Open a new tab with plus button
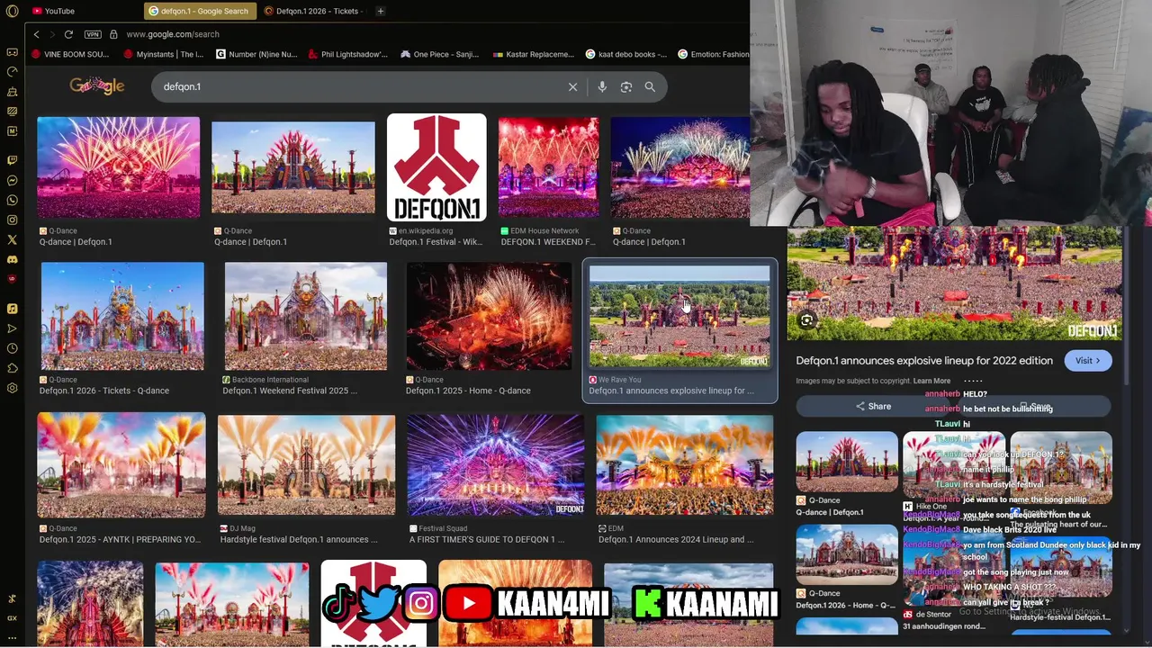 (x=381, y=11)
